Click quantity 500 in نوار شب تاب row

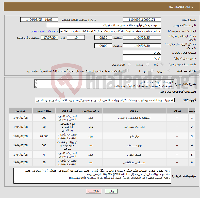pyautogui.click(x=44, y=145)
